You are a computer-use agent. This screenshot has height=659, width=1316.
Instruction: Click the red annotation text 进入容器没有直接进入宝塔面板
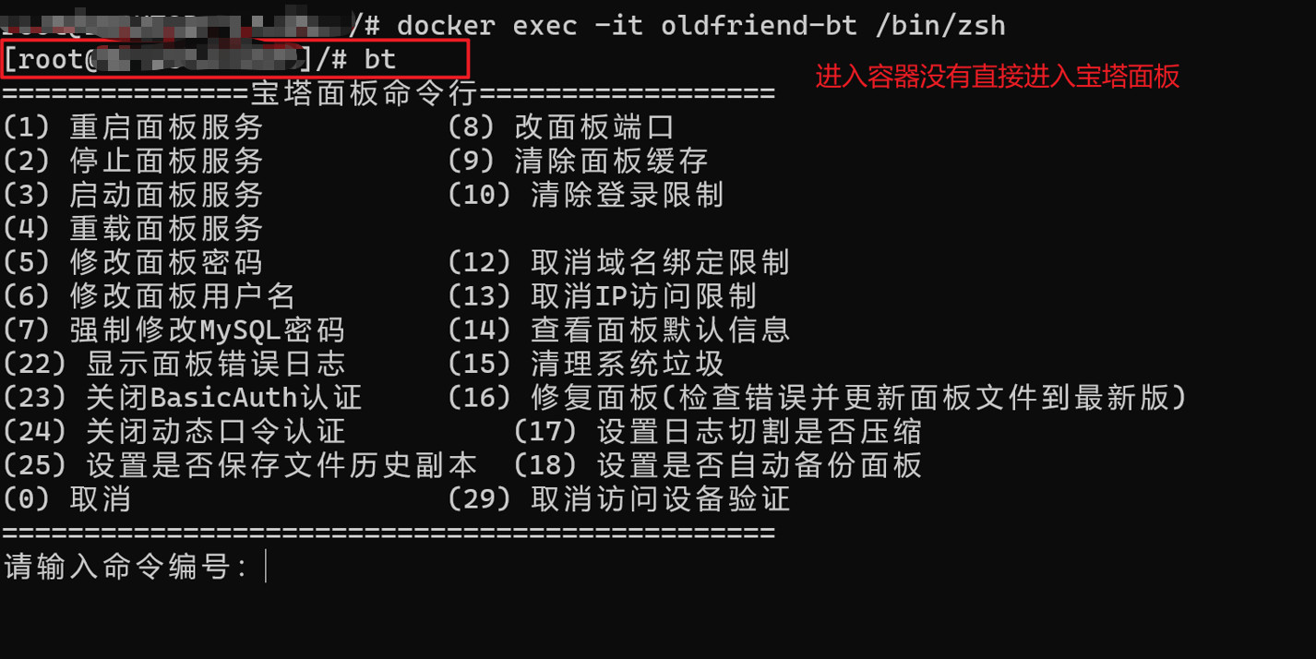pos(998,77)
